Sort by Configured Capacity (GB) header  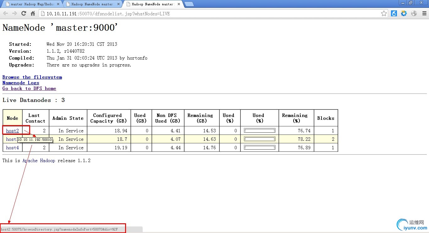109,118
